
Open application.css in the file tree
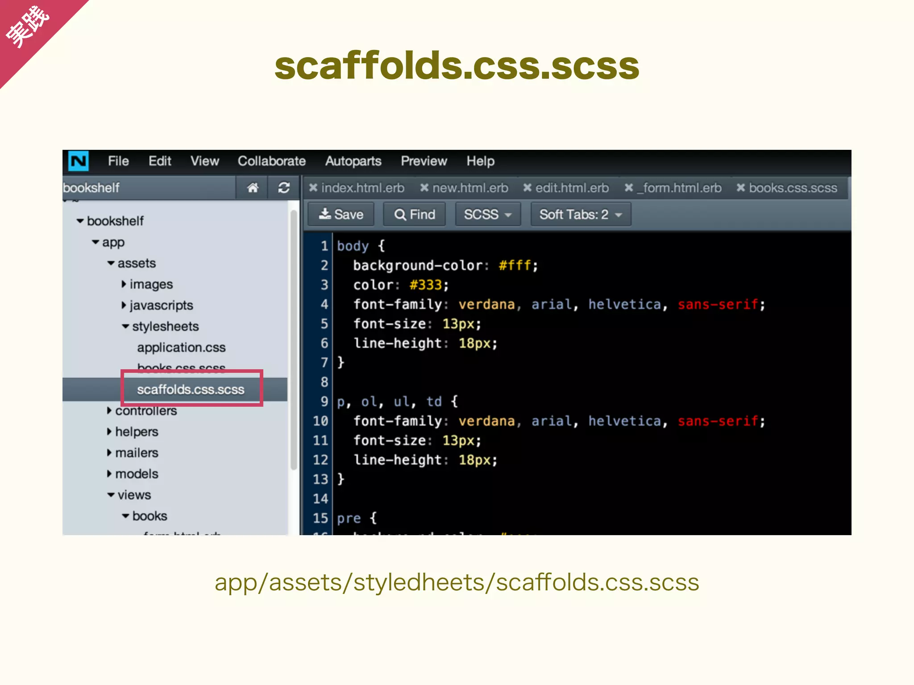click(181, 347)
